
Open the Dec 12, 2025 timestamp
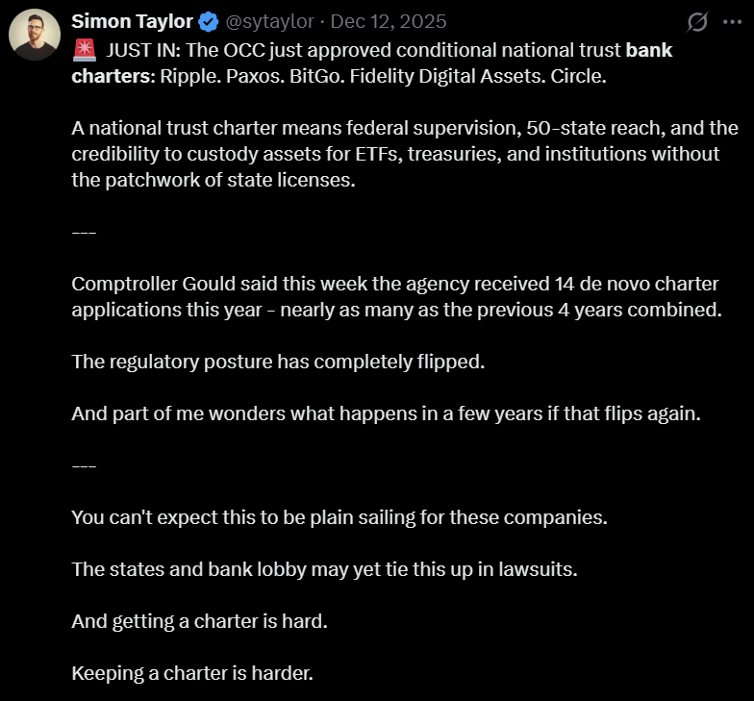(389, 21)
